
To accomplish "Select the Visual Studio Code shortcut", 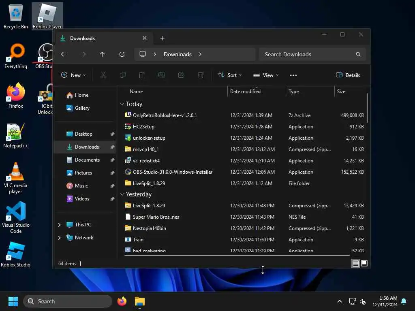I will (16, 217).
